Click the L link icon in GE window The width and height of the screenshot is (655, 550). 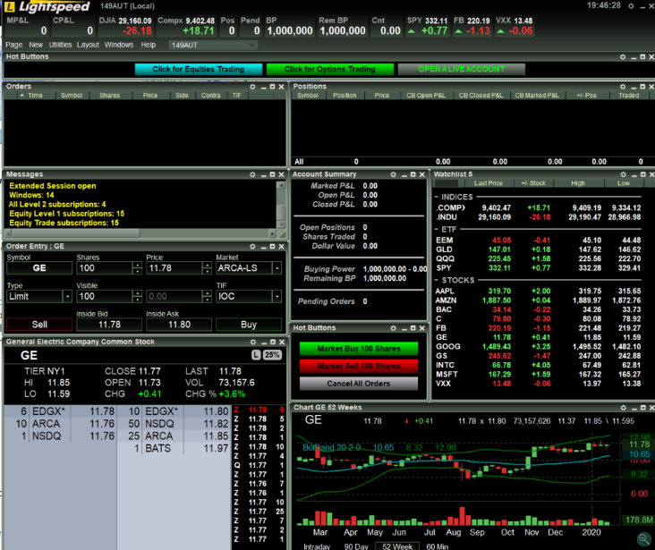pos(256,355)
